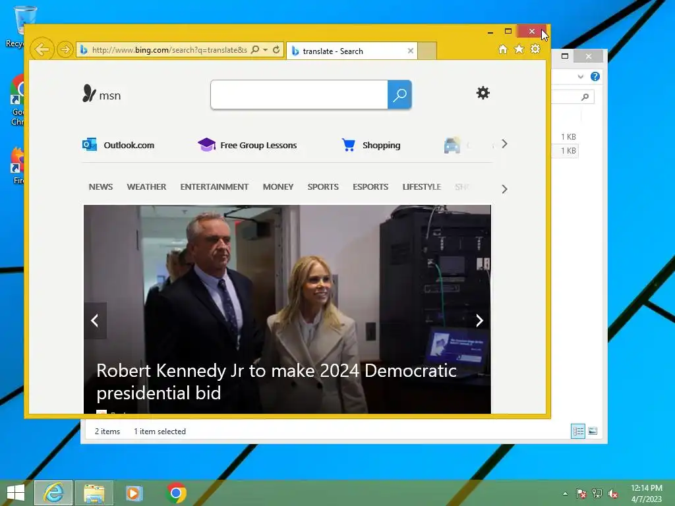675x506 pixels.
Task: Show next carousel story
Action: 479,321
